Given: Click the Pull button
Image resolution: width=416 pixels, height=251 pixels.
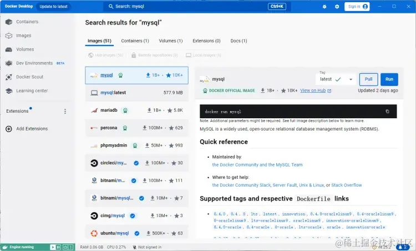Looking at the screenshot, I should pyautogui.click(x=368, y=79).
